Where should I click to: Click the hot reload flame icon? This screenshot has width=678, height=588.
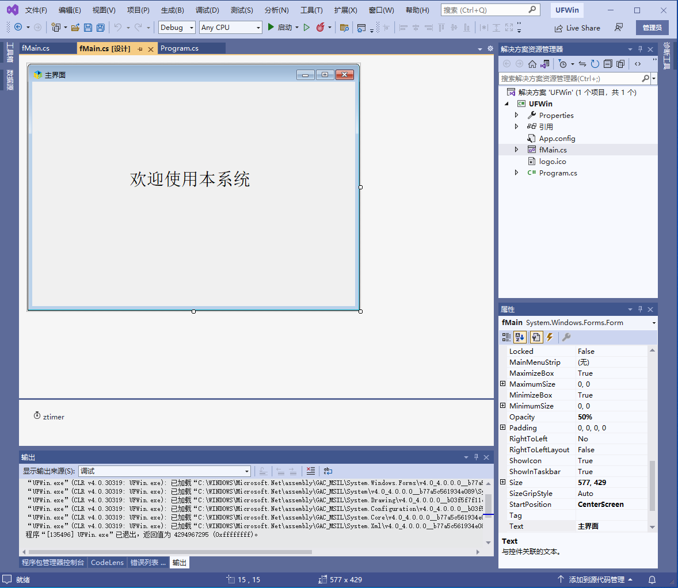(321, 27)
